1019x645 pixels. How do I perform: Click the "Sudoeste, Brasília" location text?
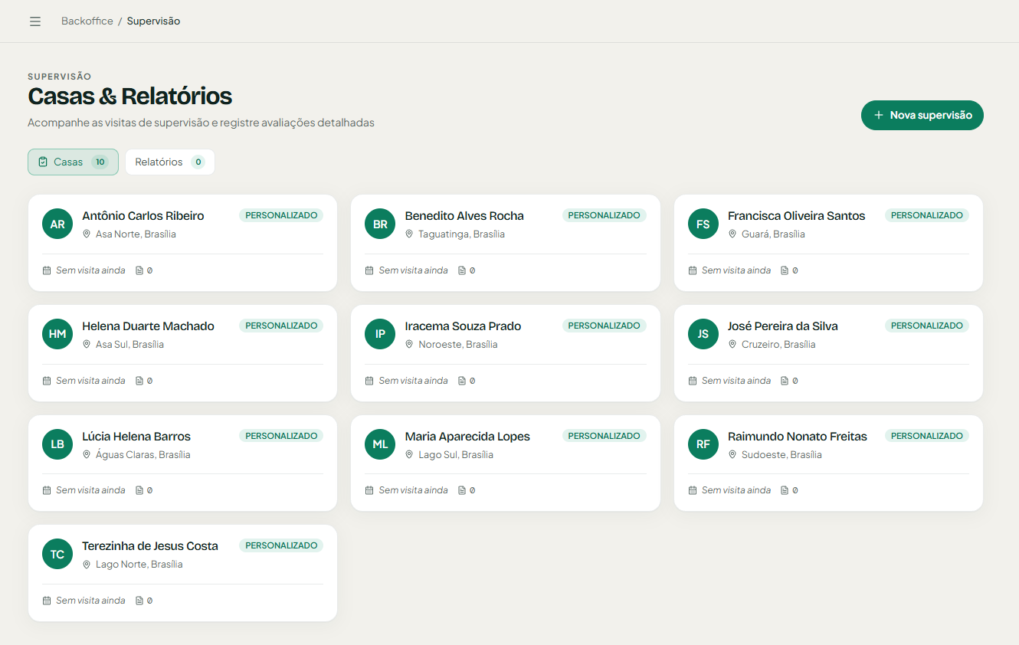(x=781, y=455)
